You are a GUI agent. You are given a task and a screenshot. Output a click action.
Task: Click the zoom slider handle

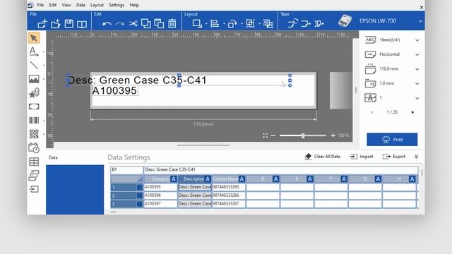click(303, 135)
